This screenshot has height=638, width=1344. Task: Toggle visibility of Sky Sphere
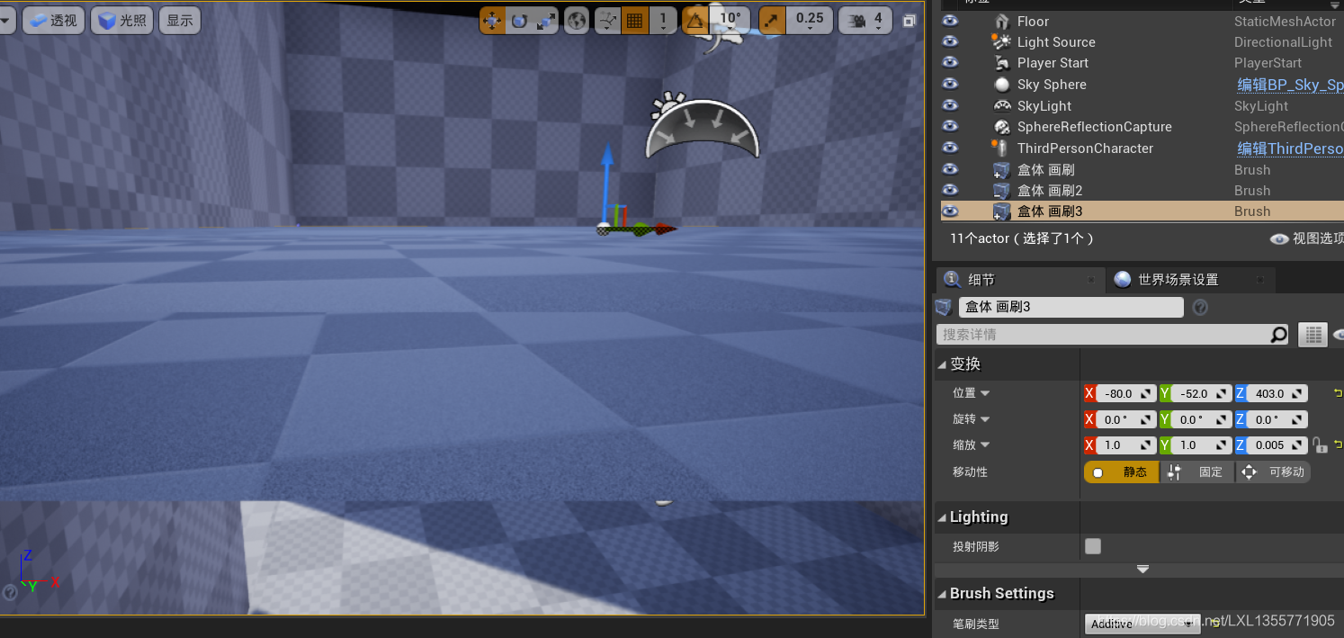[950, 84]
